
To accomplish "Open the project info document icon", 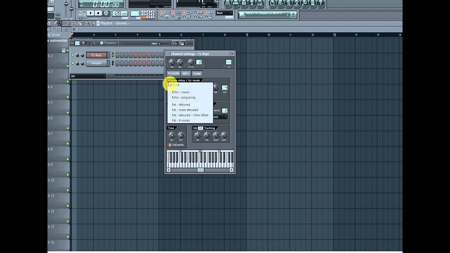I will [313, 4].
